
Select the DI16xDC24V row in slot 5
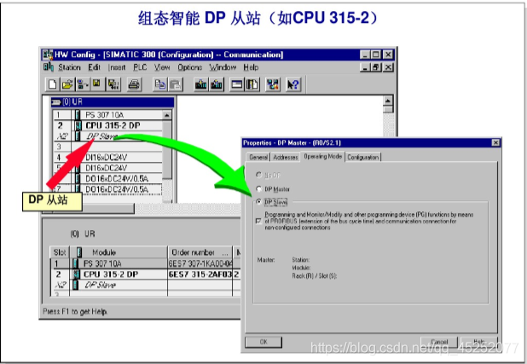tap(108, 168)
